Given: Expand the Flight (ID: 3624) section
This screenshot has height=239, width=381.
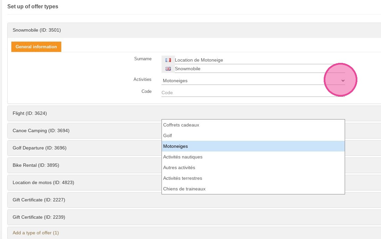Looking at the screenshot, I should click(x=194, y=113).
